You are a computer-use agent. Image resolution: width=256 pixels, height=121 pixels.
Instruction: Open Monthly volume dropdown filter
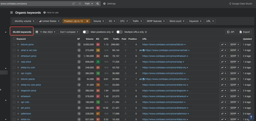pos(24,21)
